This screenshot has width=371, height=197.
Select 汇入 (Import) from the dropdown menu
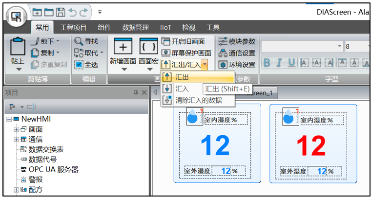pos(182,89)
